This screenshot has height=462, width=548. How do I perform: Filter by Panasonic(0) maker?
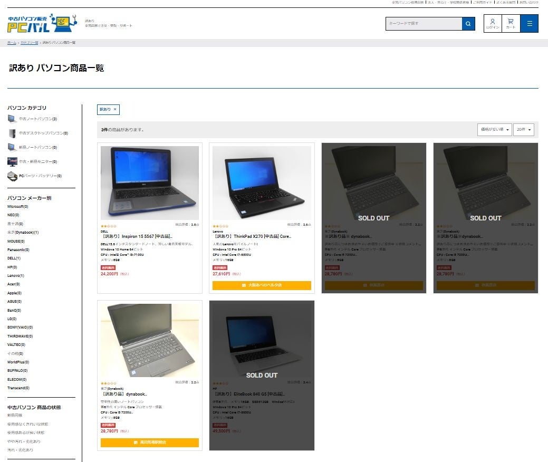[x=18, y=250]
